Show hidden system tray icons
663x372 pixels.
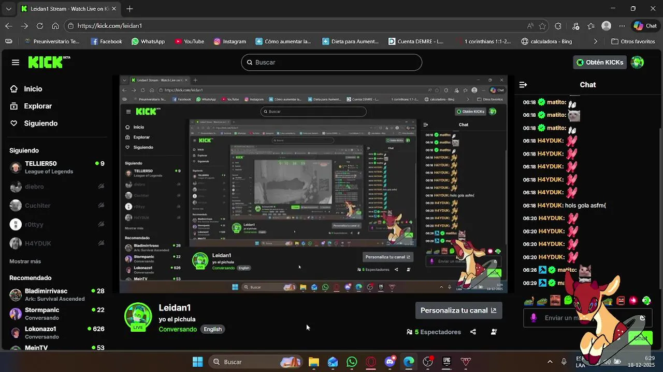[550, 362]
